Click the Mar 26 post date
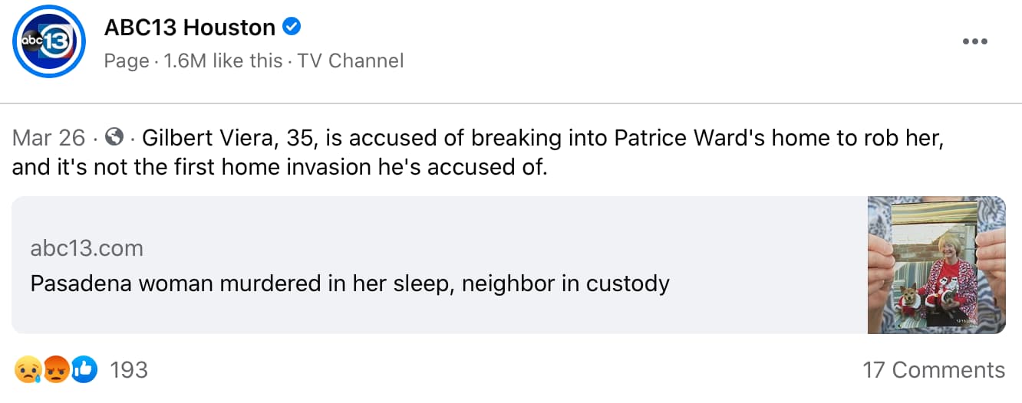Image resolution: width=1022 pixels, height=403 pixels. tap(48, 138)
